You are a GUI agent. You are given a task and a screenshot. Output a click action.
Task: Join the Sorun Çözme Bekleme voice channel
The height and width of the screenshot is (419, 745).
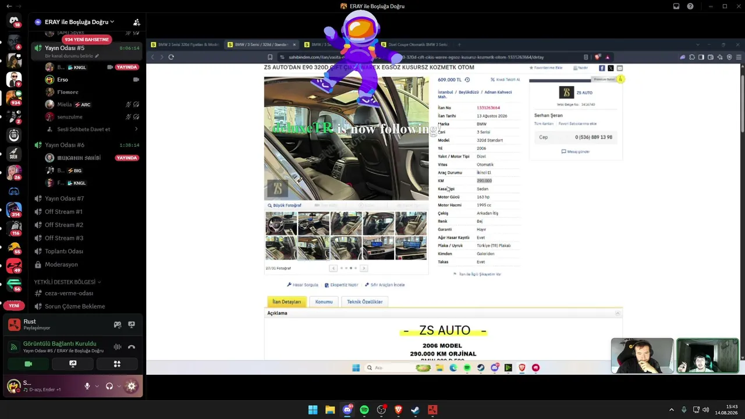pos(75,307)
